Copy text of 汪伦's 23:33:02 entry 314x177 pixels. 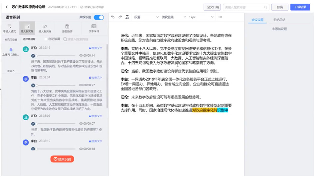95,116
